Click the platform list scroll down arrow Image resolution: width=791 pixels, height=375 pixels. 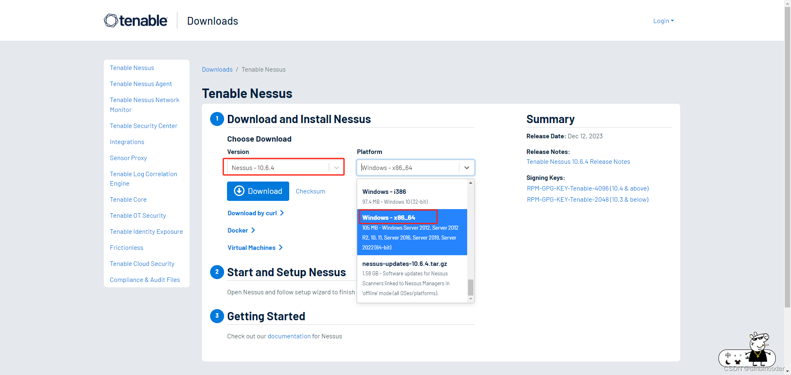(x=470, y=299)
